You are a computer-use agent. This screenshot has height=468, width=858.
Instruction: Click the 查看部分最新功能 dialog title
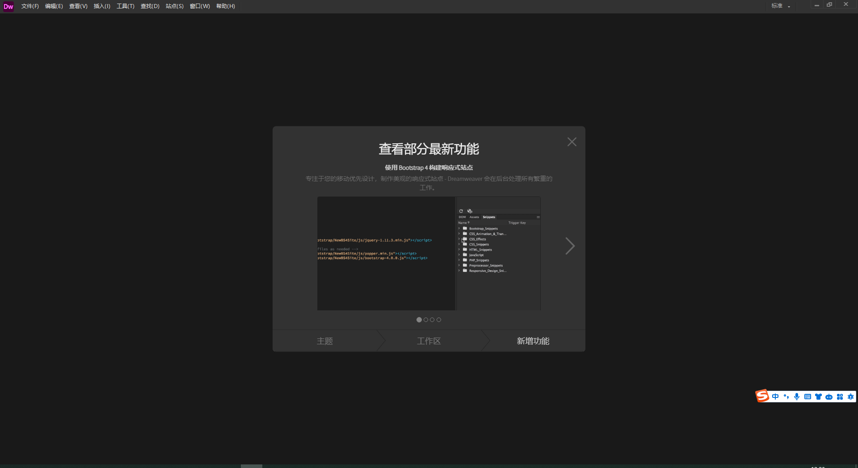[429, 149]
